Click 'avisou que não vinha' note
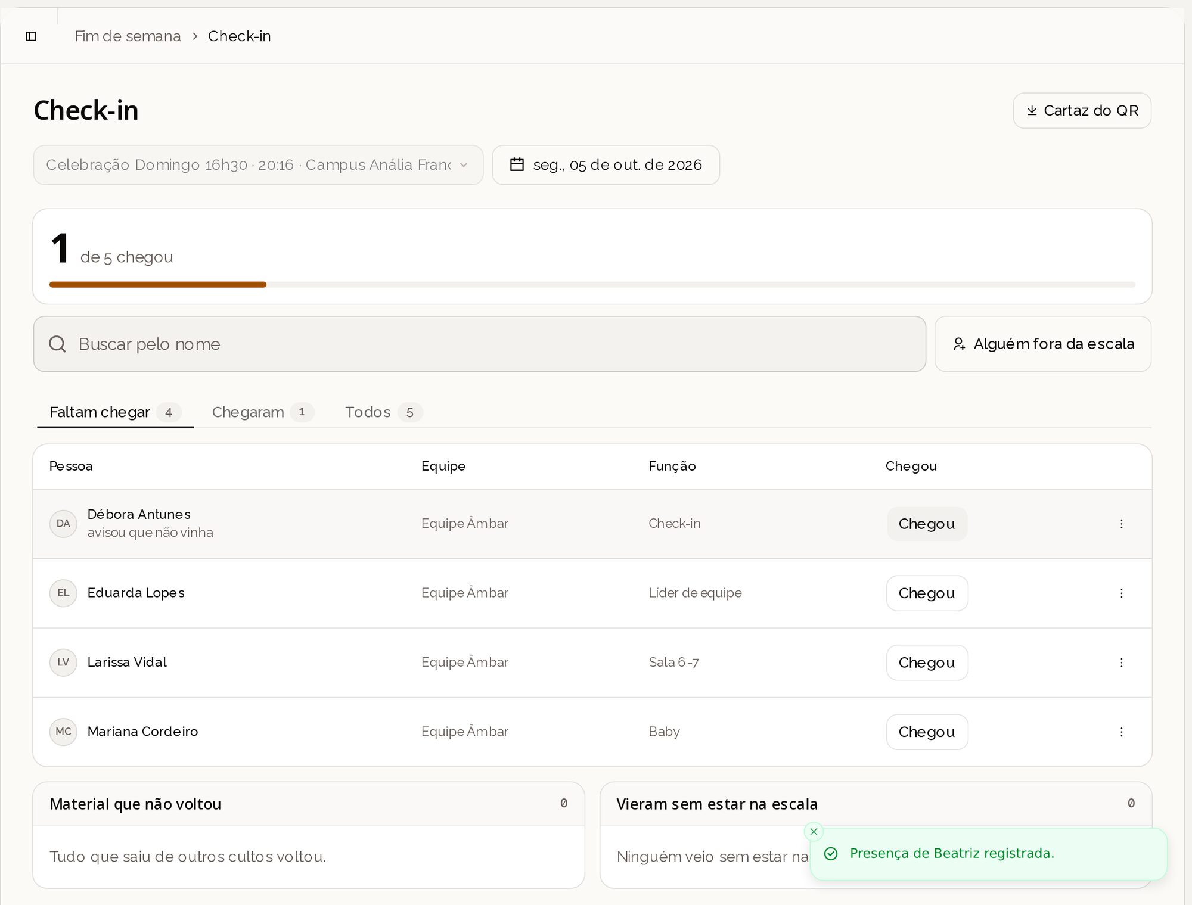This screenshot has width=1192, height=905. pos(150,533)
